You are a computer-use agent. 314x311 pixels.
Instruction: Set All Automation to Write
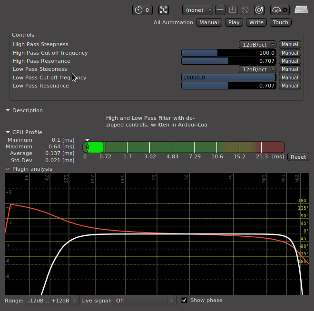[x=256, y=22]
